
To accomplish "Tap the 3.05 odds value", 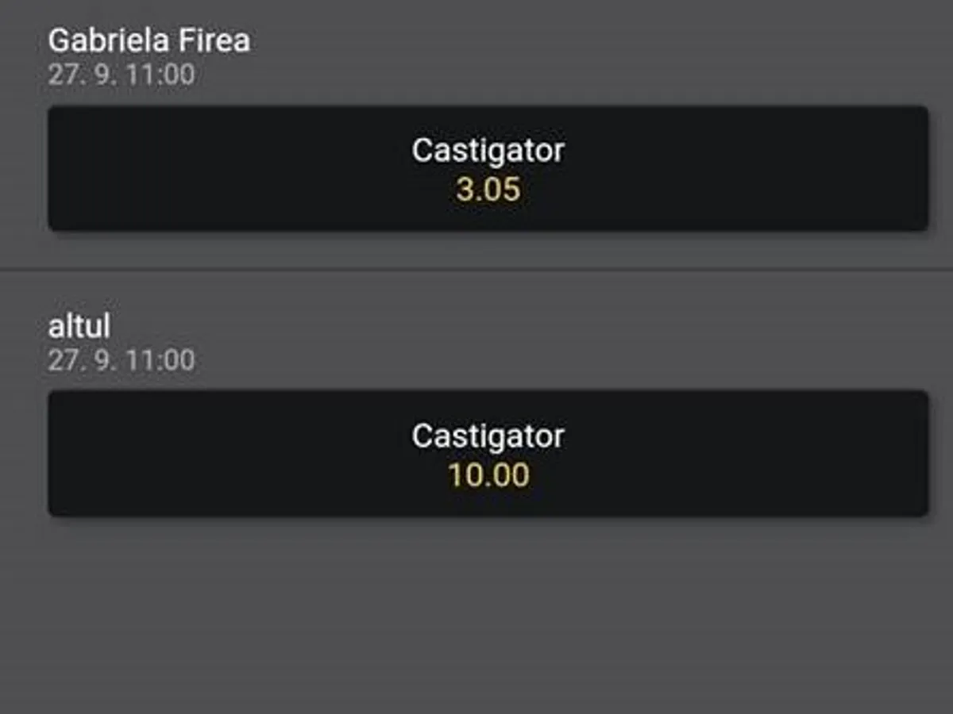I will [x=488, y=190].
